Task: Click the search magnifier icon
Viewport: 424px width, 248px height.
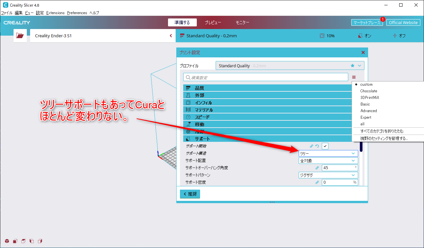Action: 188,77
